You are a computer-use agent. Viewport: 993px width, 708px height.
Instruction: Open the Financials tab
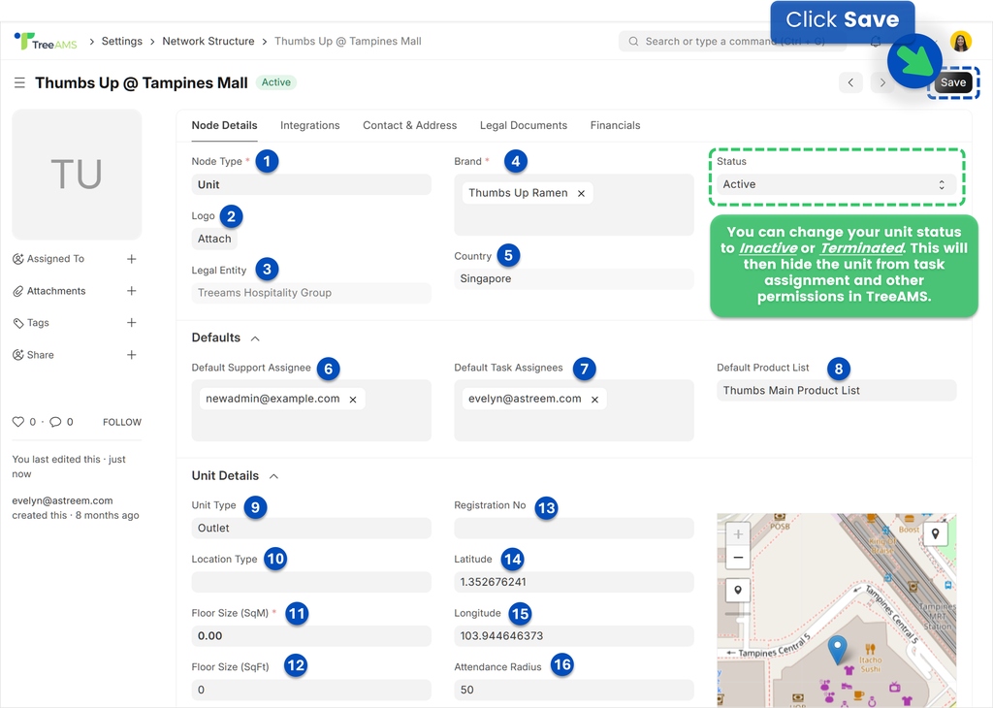coord(615,125)
